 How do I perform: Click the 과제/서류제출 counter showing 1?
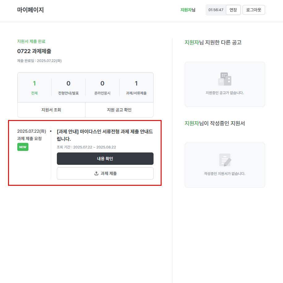(x=136, y=83)
